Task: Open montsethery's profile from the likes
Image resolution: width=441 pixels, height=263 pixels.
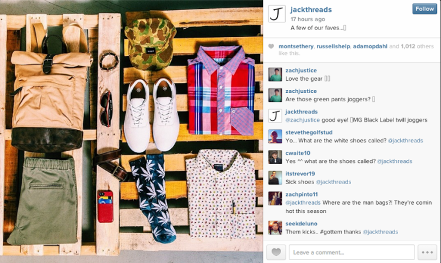Action: point(296,46)
